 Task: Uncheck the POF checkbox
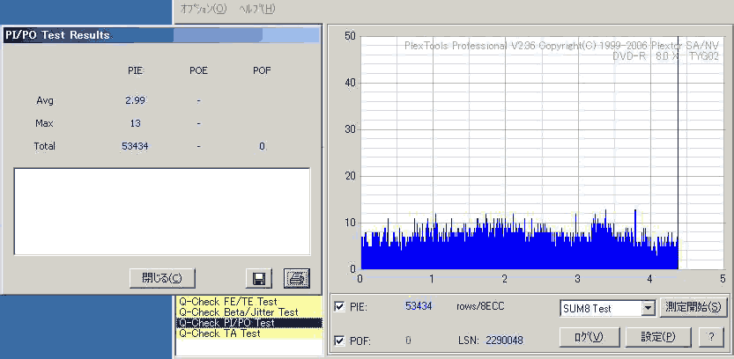(x=340, y=341)
